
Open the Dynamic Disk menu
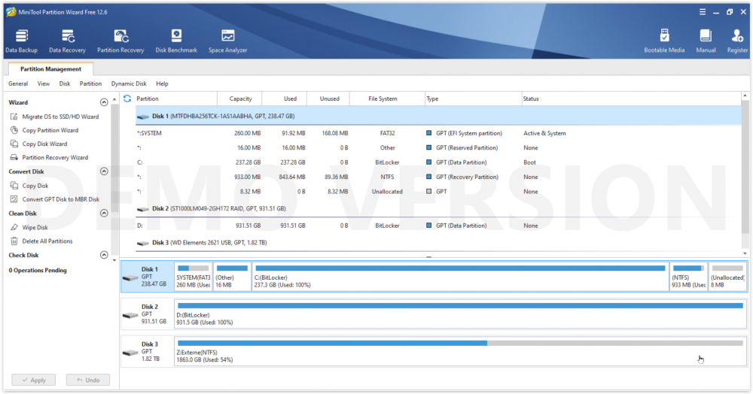point(129,83)
